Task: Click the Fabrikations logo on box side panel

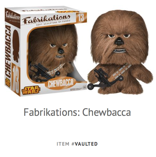Action: click(13, 16)
